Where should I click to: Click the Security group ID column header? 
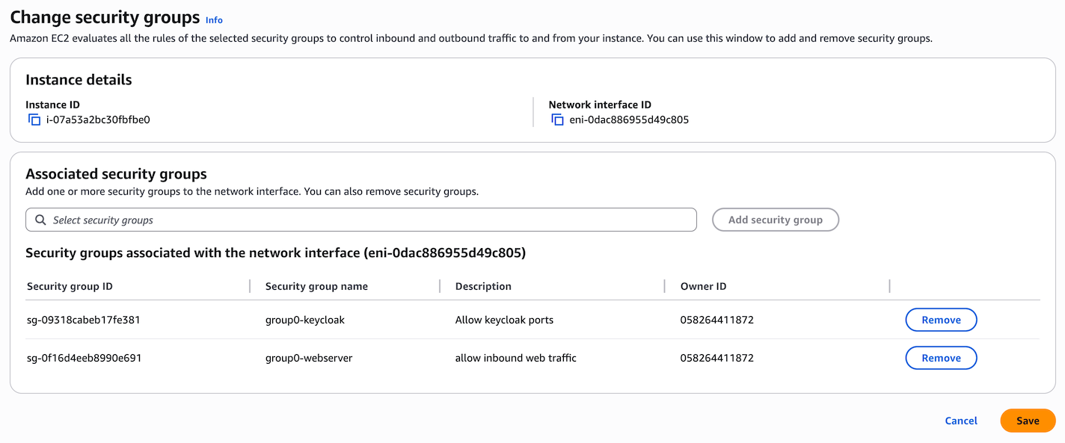point(70,286)
